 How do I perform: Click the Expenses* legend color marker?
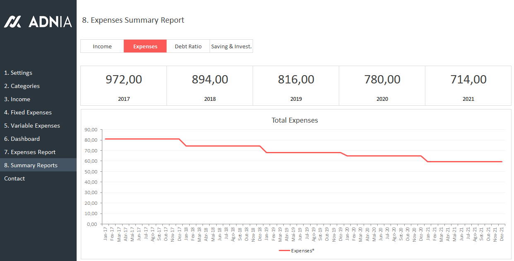coord(284,250)
